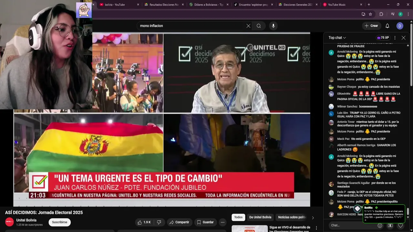The width and height of the screenshot is (413, 232).
Task: Open chat author Mack Paz
Action: [x=343, y=139]
